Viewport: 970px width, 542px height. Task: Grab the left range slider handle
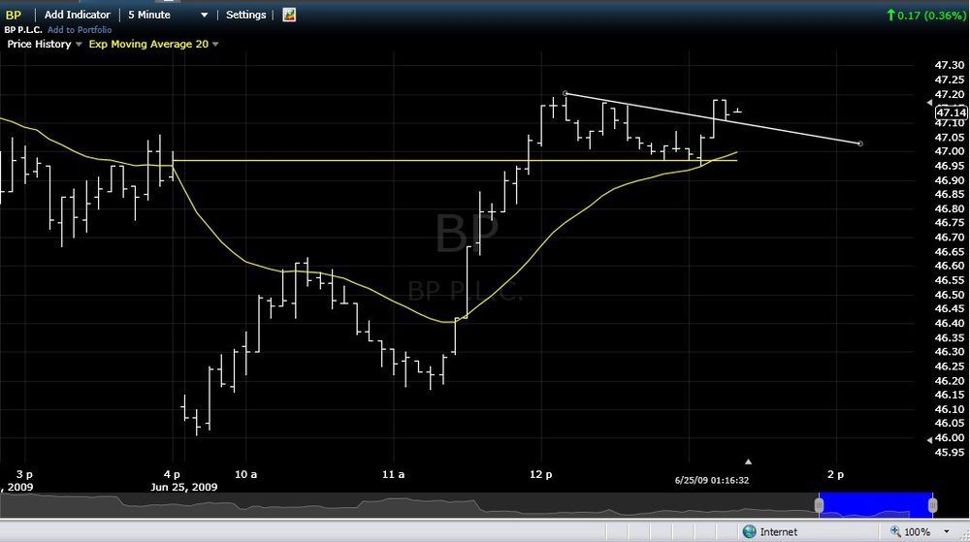pos(819,505)
